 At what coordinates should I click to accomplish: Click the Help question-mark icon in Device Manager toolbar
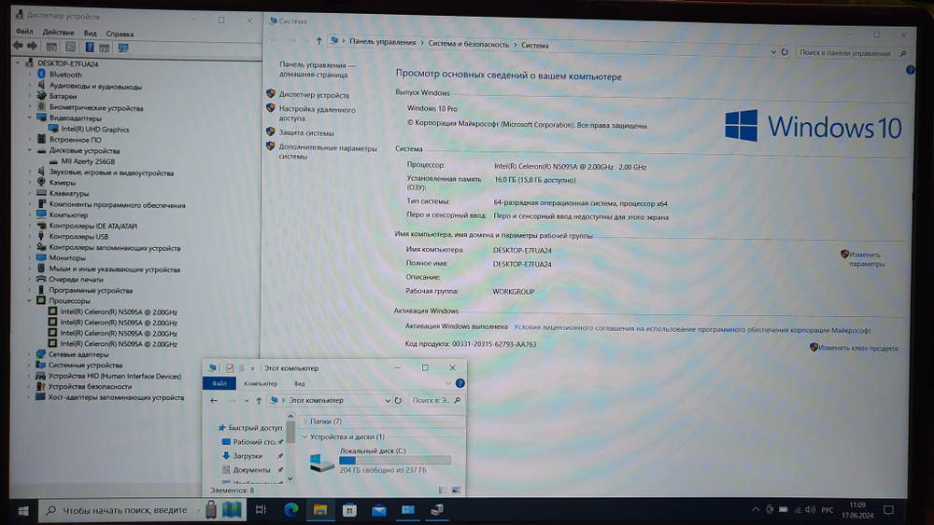(x=90, y=47)
